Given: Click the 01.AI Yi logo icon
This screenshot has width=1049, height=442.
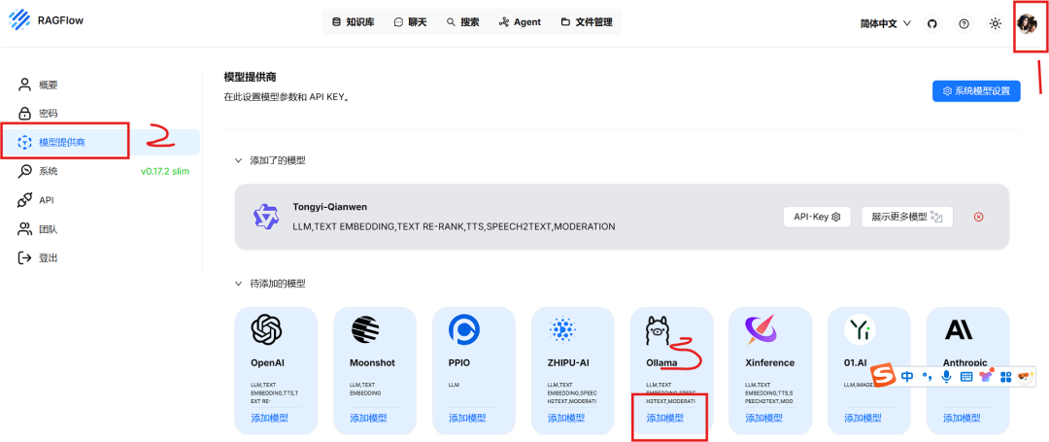Looking at the screenshot, I should [x=859, y=329].
